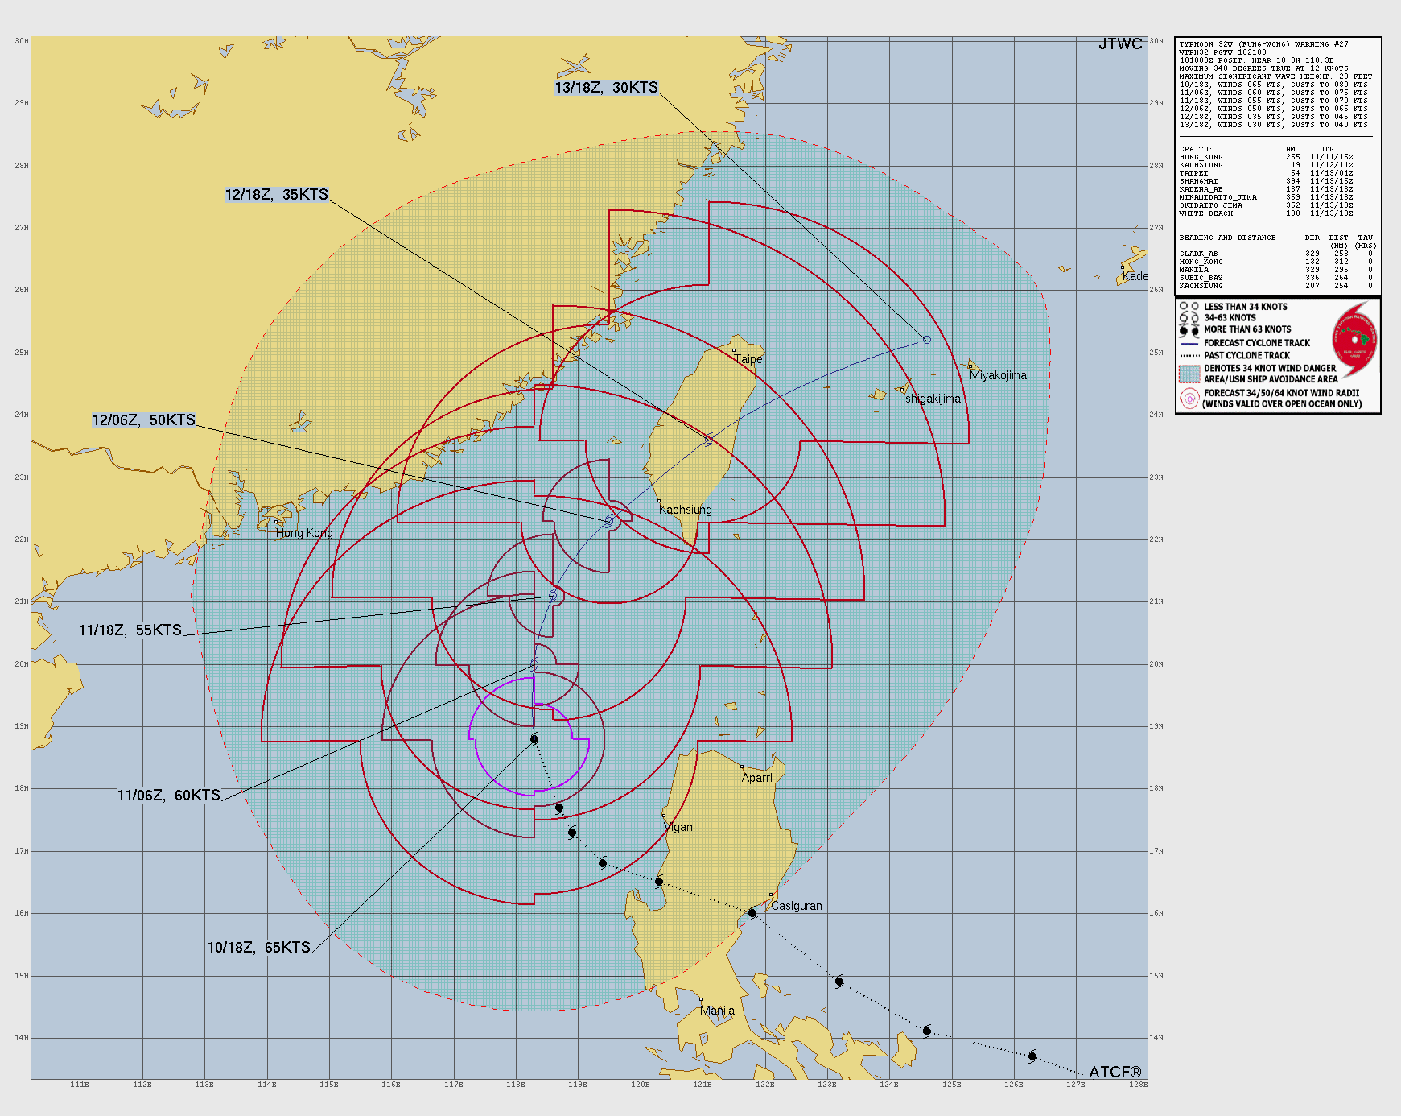
Task: Click the "10/18Z, 65KTS" forecast label
Action: click(258, 948)
